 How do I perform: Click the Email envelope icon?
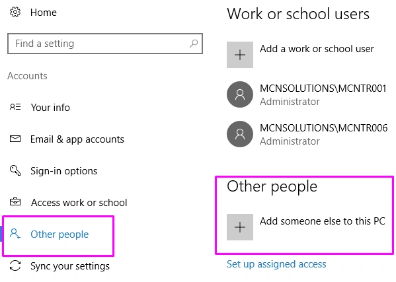tap(15, 139)
